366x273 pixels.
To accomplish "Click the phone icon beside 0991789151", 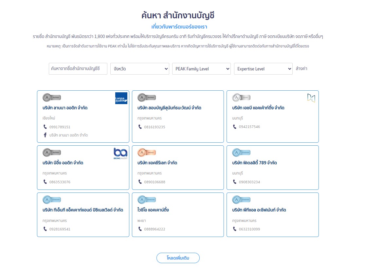I will click(45, 127).
